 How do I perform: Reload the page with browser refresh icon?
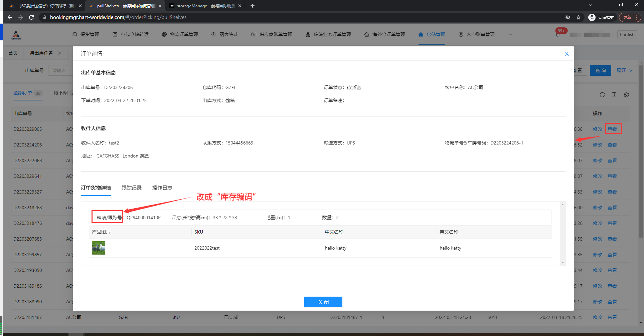tap(31, 17)
